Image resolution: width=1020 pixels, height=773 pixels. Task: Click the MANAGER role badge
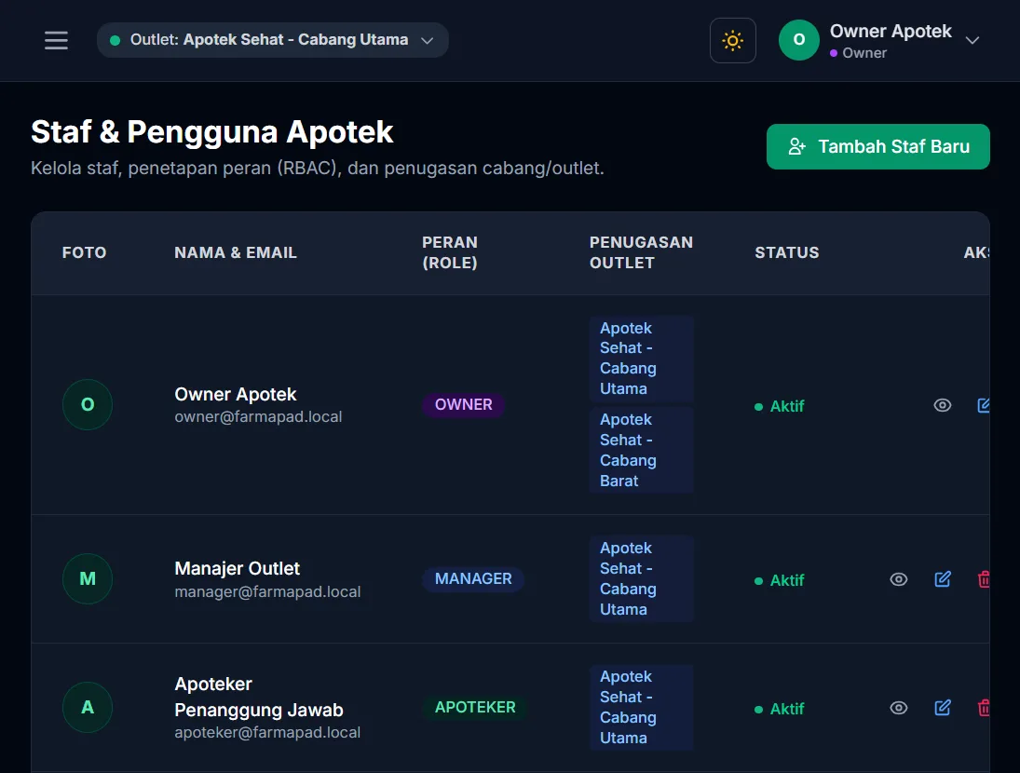[473, 578]
